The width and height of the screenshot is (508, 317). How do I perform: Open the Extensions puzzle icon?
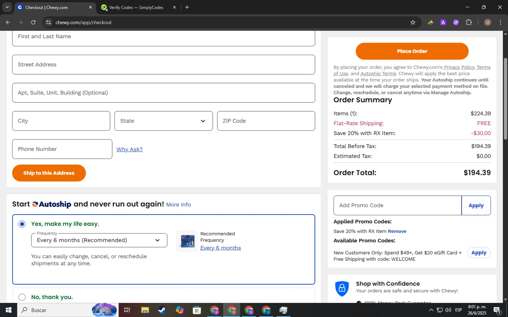pyautogui.click(x=469, y=22)
